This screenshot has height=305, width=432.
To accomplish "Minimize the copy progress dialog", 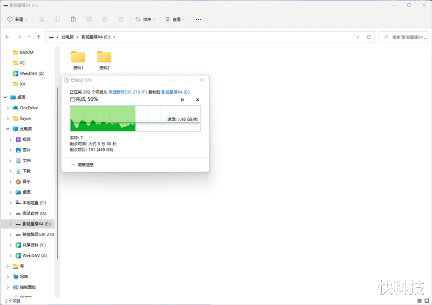I will click(171, 80).
